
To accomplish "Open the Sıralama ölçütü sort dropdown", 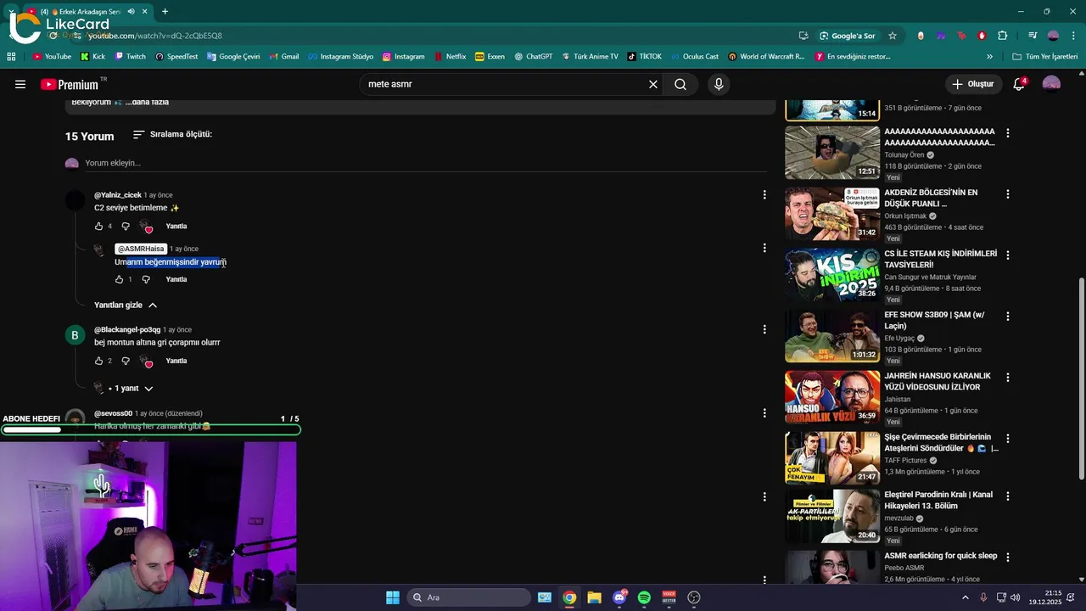I will (172, 135).
